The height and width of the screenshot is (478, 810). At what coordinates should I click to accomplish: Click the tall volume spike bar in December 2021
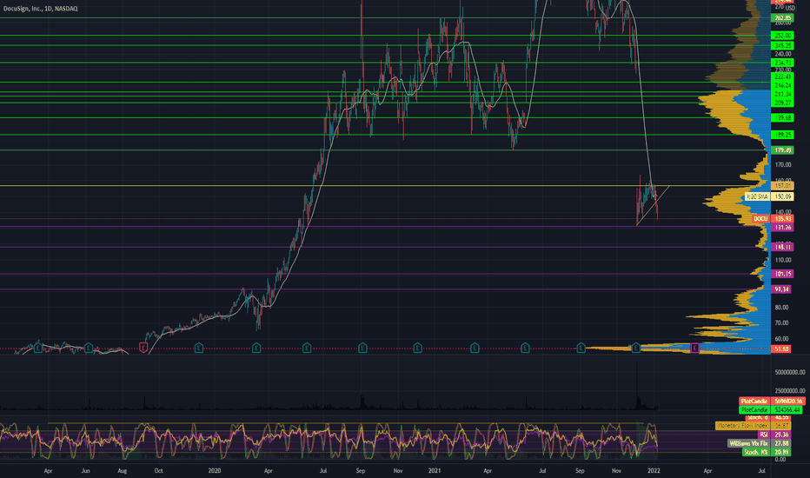coord(637,385)
